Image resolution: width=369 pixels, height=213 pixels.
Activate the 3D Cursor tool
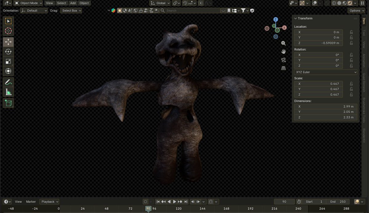[x=8, y=31]
